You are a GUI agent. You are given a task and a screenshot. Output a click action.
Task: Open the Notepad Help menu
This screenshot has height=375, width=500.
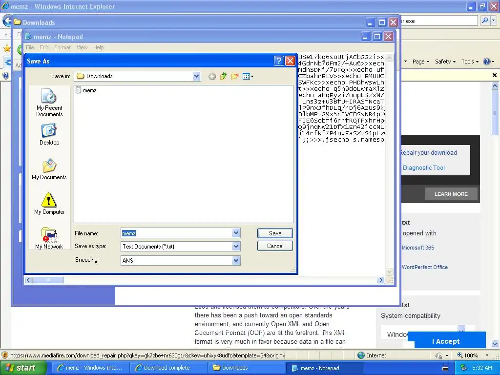98,47
